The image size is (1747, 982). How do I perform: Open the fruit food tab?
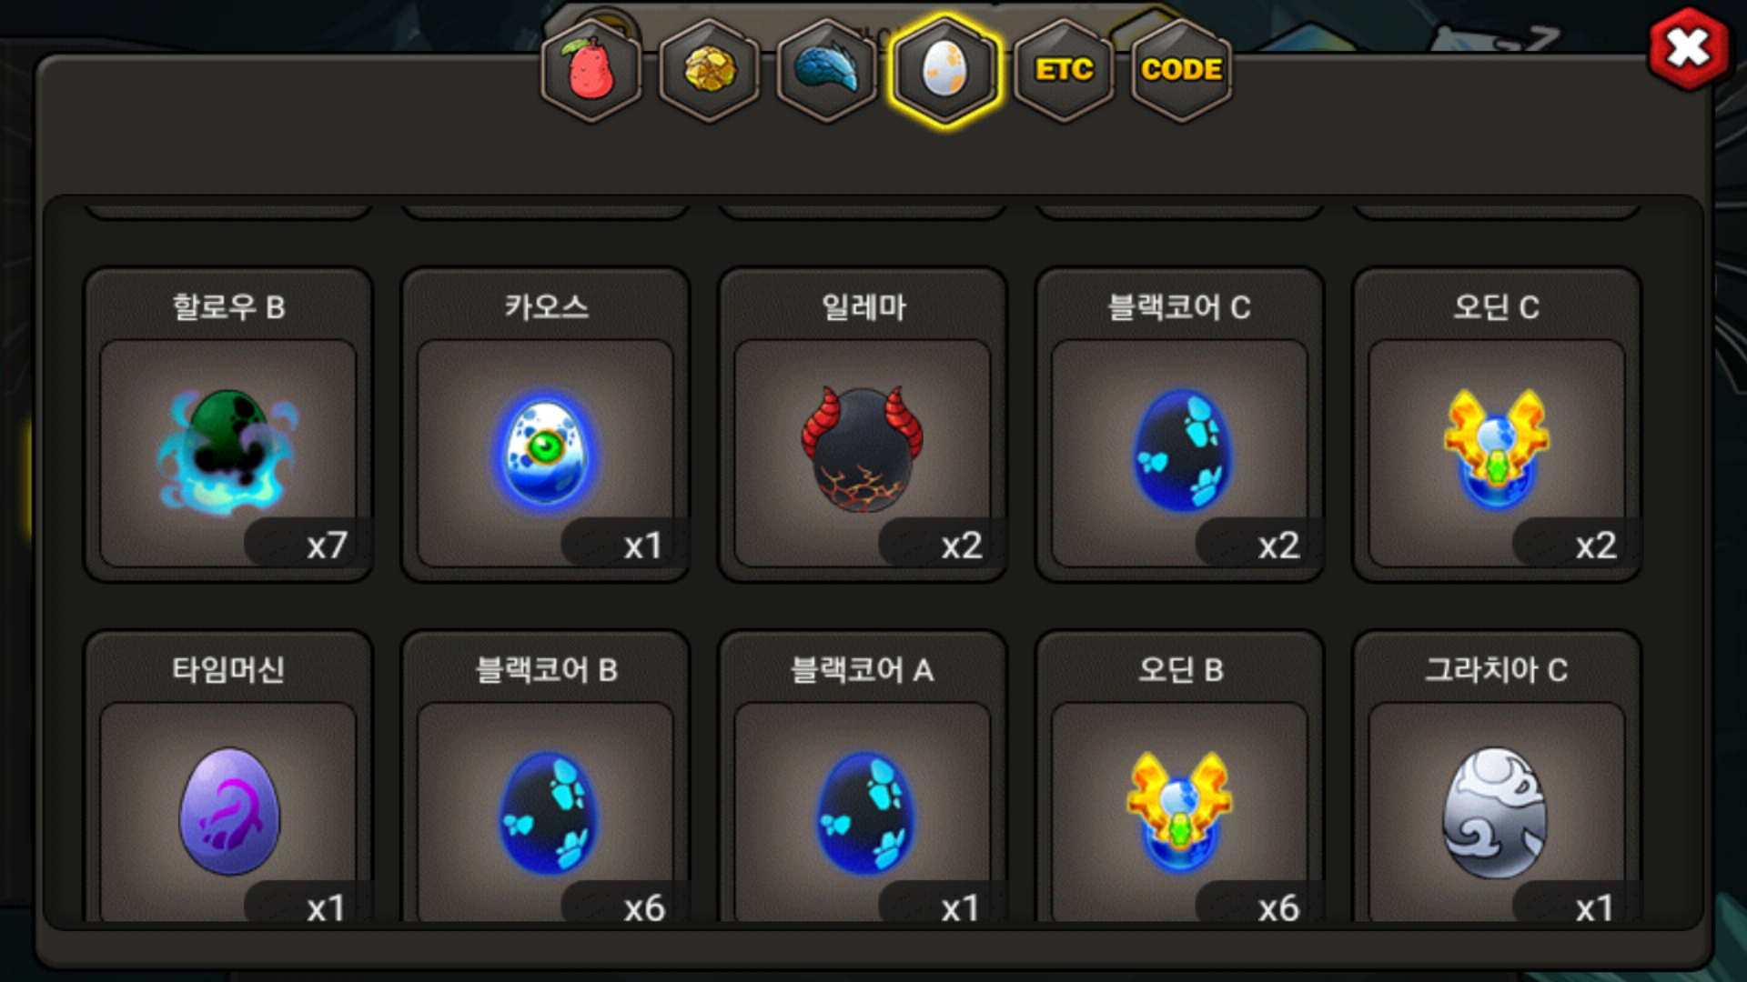[x=591, y=70]
